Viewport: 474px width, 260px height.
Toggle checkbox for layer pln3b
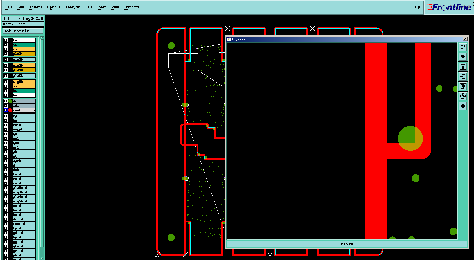(6, 60)
